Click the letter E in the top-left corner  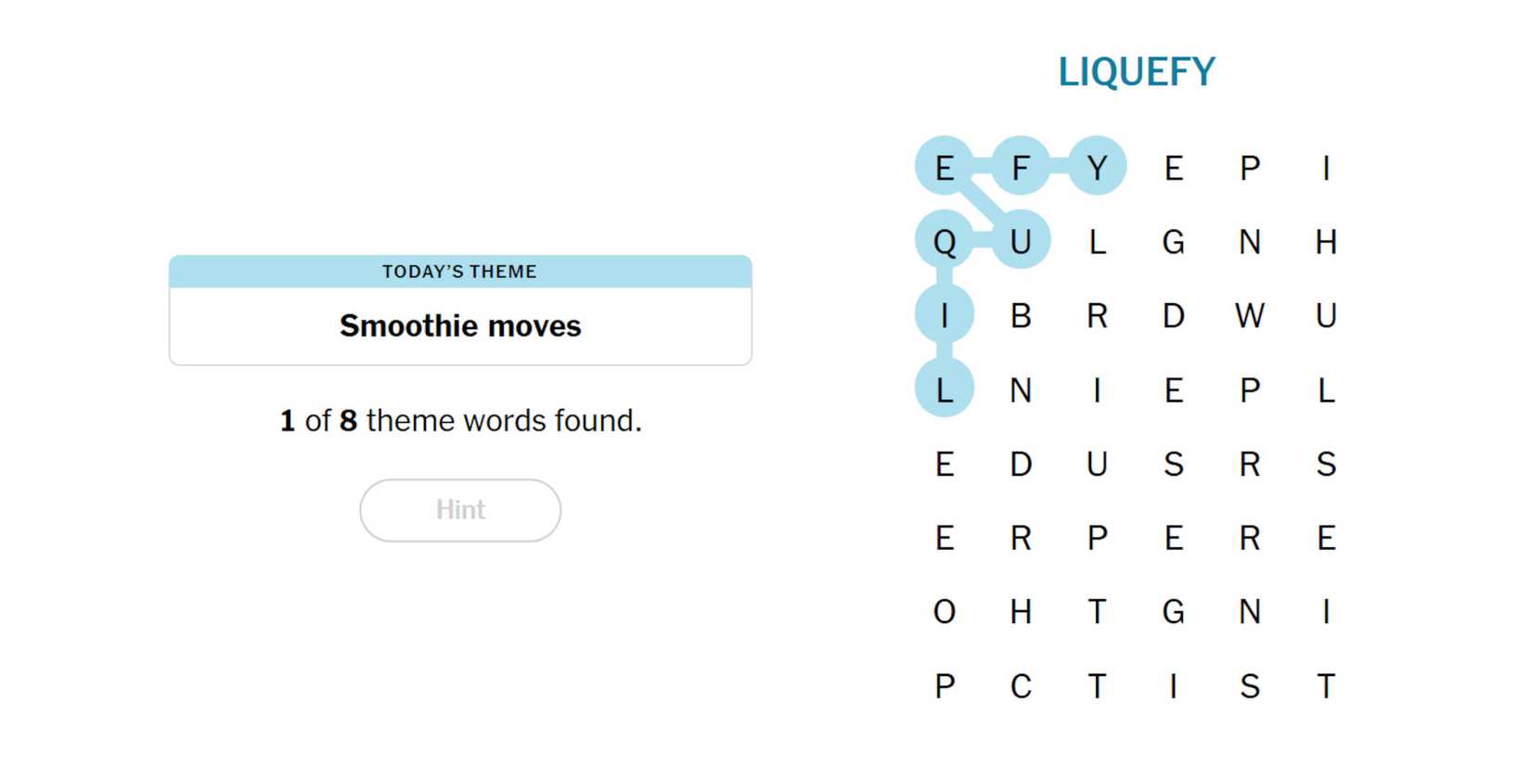pos(944,168)
